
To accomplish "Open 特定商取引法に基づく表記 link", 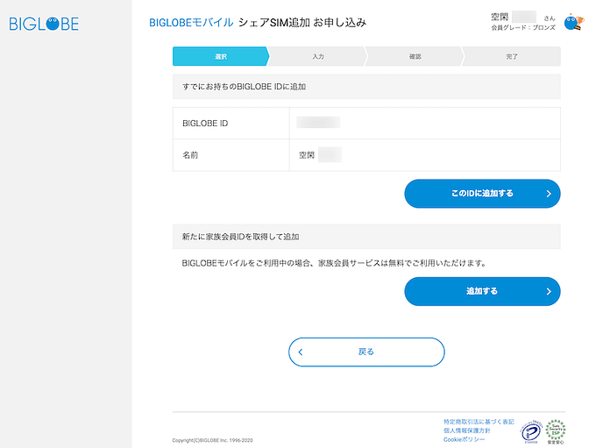I will pyautogui.click(x=479, y=422).
